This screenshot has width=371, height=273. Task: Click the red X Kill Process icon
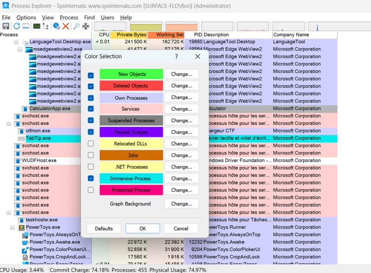click(x=66, y=26)
